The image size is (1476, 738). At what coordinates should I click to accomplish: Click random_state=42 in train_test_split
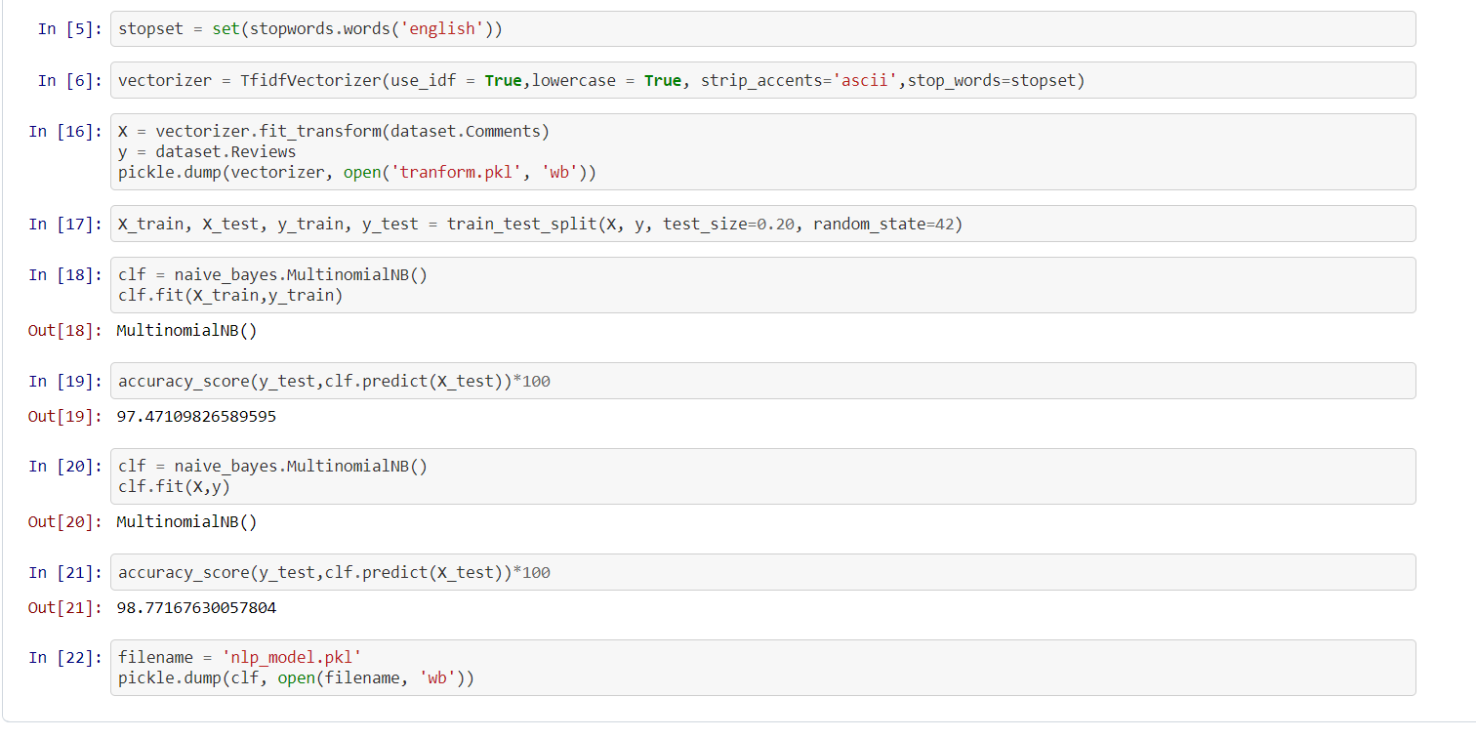pos(881,225)
